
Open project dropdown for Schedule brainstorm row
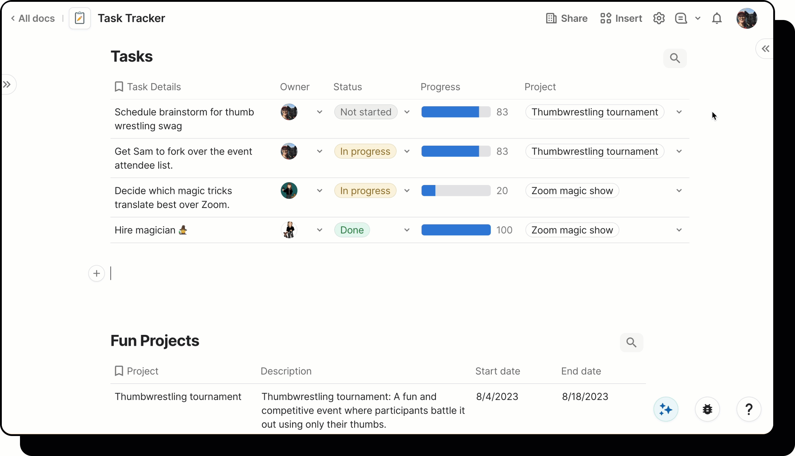pos(679,112)
